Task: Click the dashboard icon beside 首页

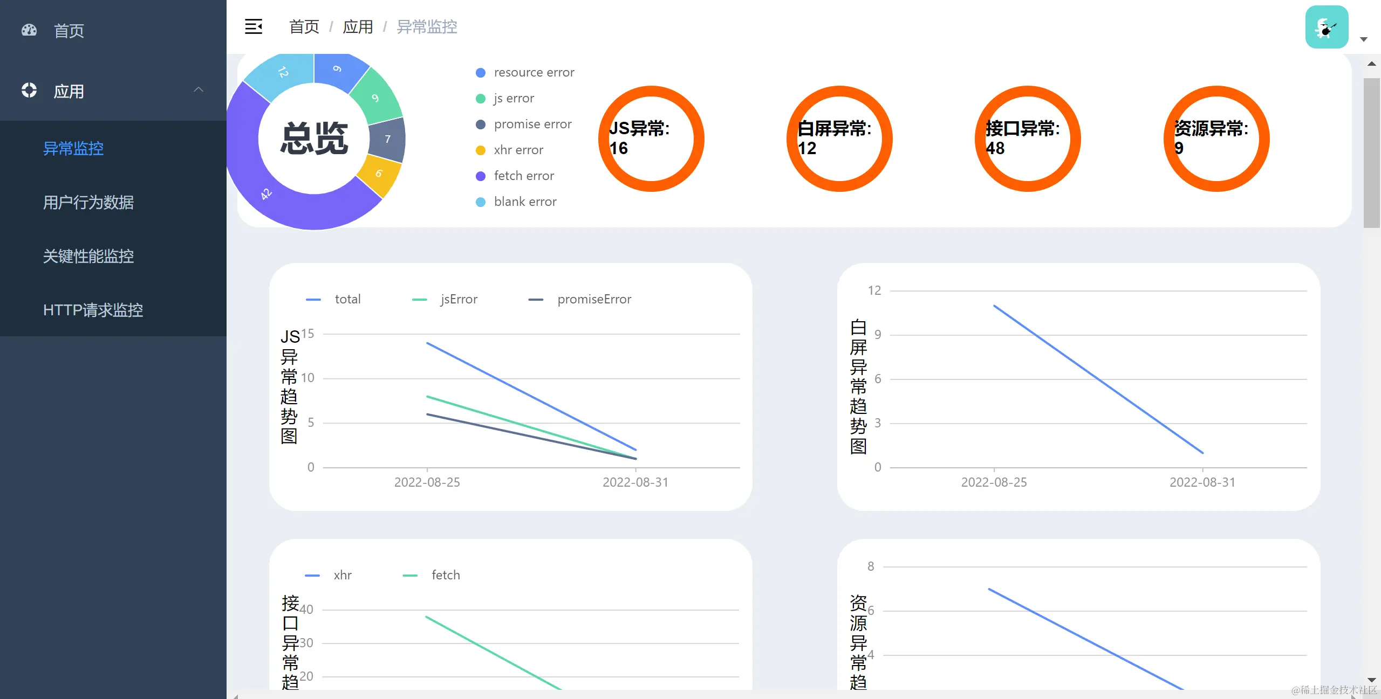Action: [29, 30]
